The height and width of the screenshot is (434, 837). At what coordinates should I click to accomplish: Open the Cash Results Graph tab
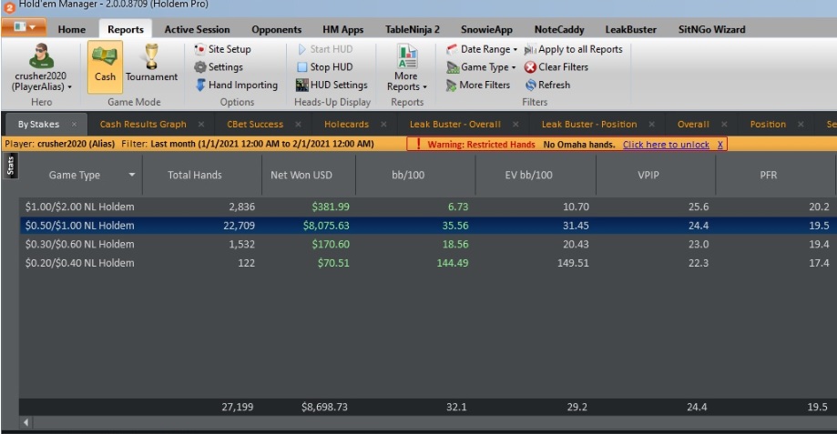pos(143,125)
